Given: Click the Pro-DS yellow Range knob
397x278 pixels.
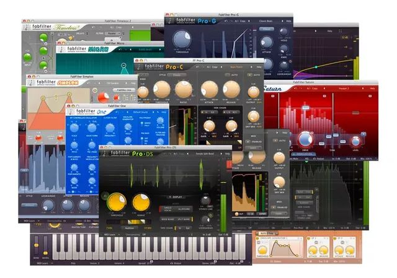Looking at the screenshot, I should pyautogui.click(x=141, y=202).
